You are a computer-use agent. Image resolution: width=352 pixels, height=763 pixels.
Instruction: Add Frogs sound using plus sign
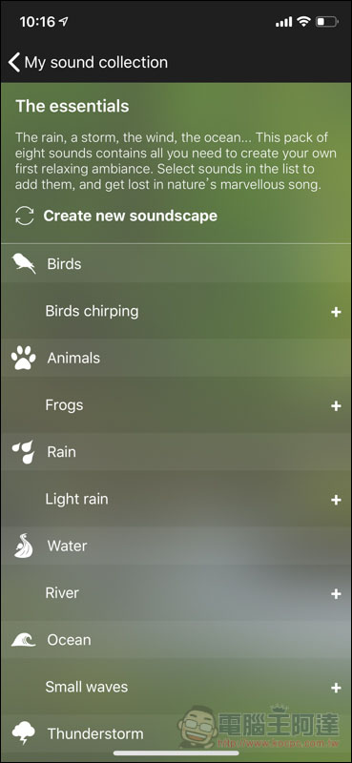tap(336, 405)
